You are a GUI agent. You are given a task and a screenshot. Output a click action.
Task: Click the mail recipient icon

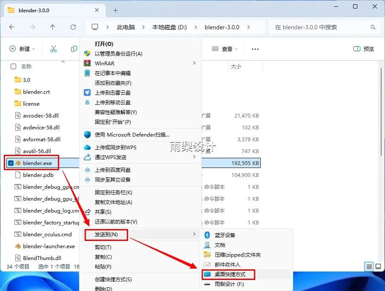coord(207,264)
